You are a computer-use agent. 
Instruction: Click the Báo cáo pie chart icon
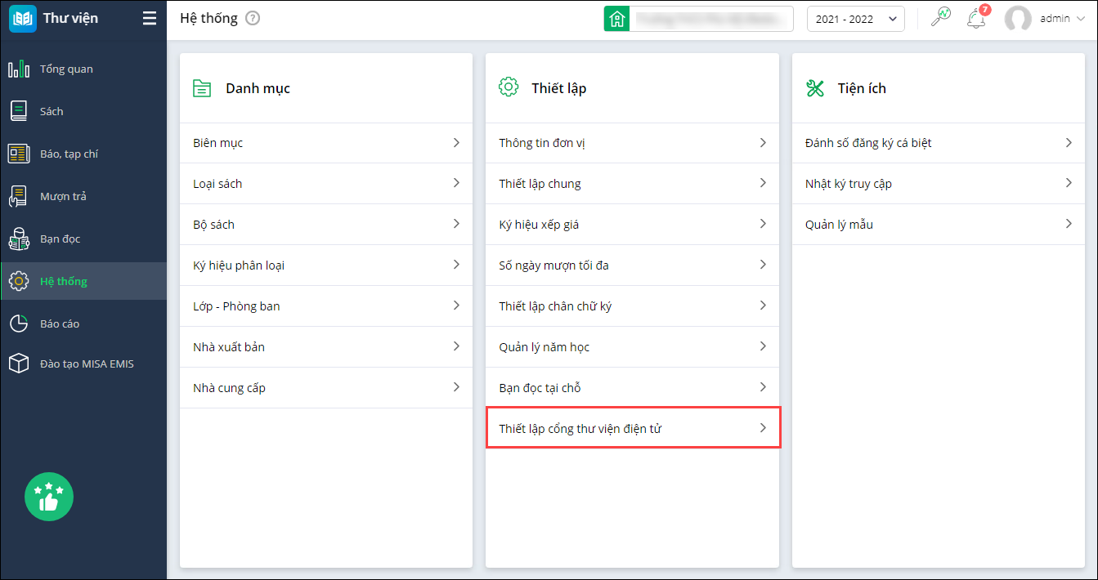point(19,323)
